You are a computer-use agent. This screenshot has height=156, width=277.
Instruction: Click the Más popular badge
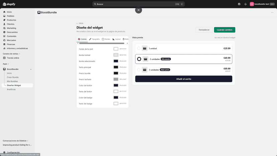point(166,59)
